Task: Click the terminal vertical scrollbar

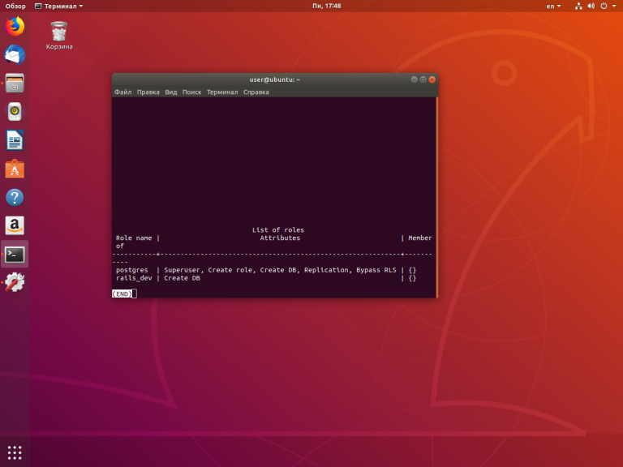Action: tap(436, 197)
